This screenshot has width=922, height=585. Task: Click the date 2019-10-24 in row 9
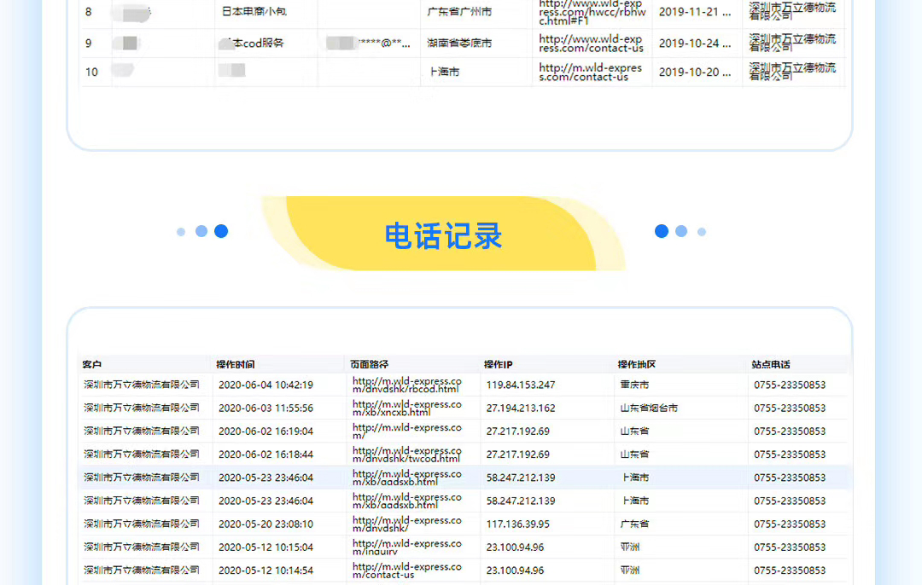click(x=694, y=43)
